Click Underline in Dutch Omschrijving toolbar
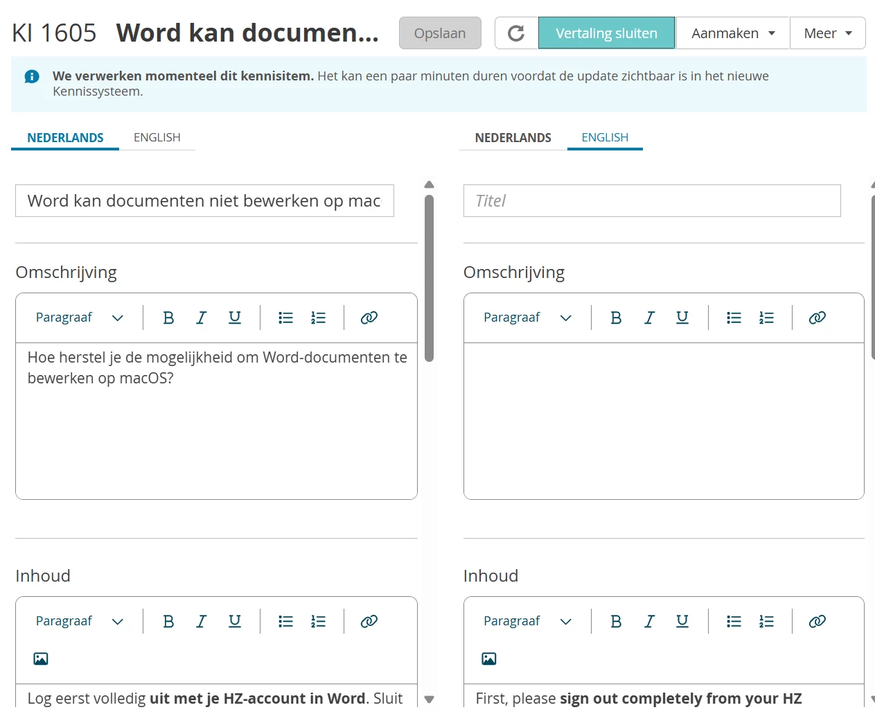 tap(235, 318)
